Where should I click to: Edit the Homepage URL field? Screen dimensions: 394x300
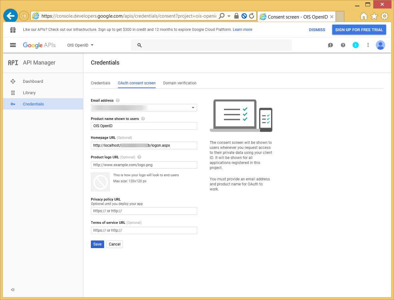click(x=144, y=145)
